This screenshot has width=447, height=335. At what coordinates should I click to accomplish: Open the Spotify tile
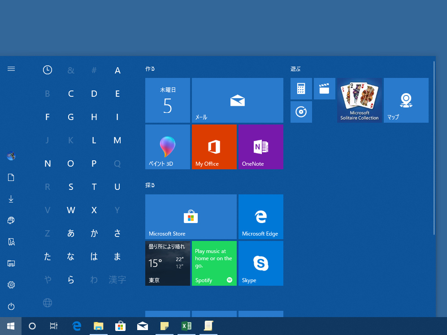coord(214,263)
